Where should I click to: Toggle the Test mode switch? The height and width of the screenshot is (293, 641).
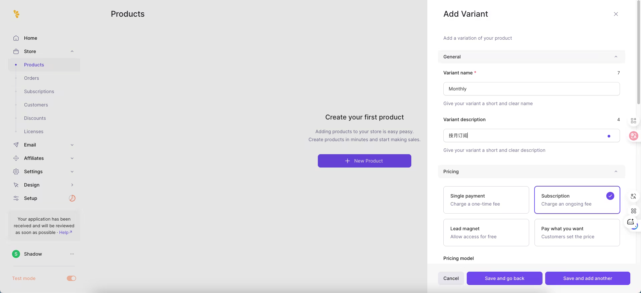point(71,278)
